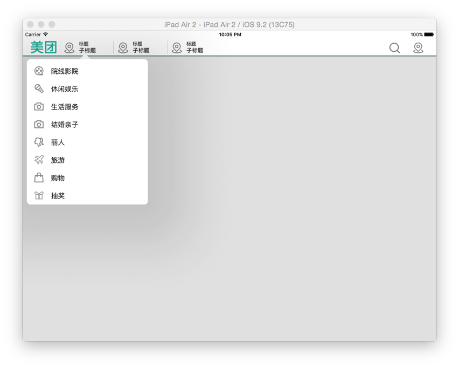This screenshot has height=368, width=459.
Task: Click the camera icon for 生活服务
Action: tap(39, 106)
